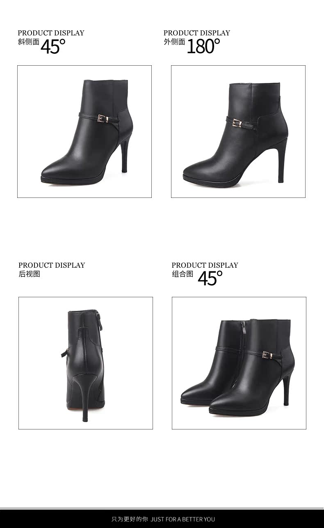Click the PRODUCT DISPLAY heading above 外侧面

click(197, 33)
